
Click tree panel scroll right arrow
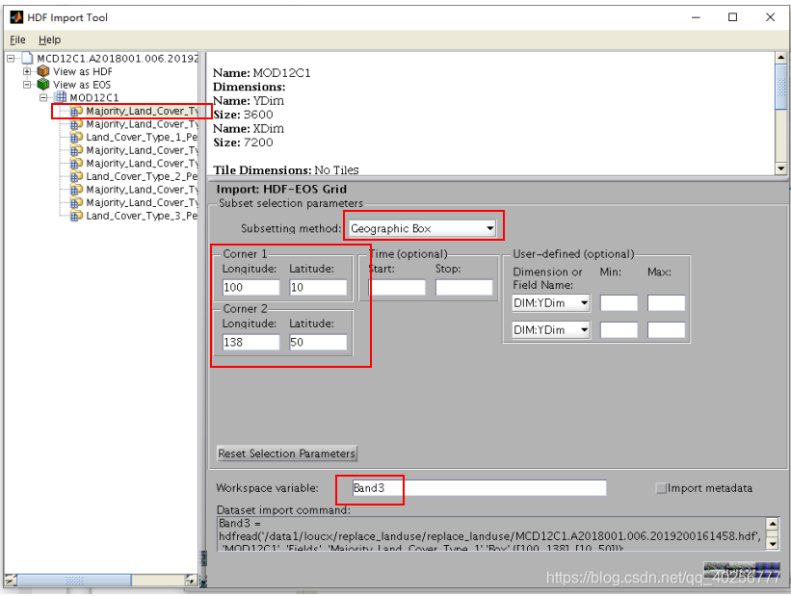click(190, 581)
